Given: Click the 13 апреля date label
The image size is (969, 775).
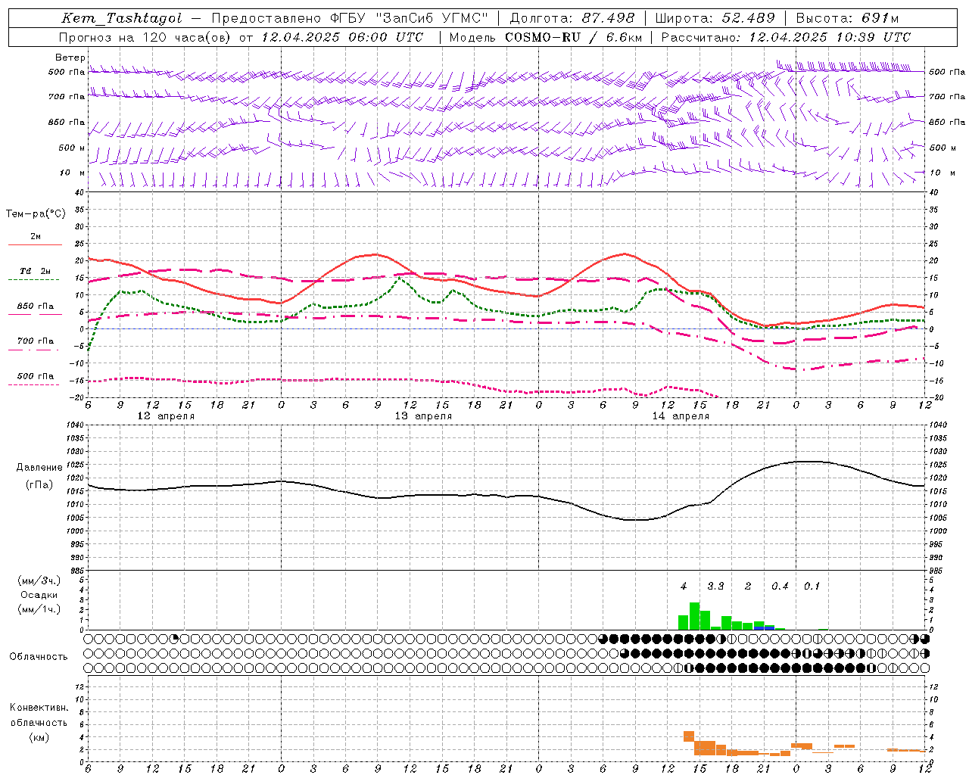Looking at the screenshot, I should (x=423, y=416).
